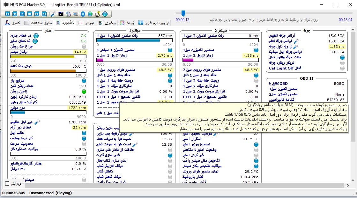Open the در مورد نرم افزار tab
Image resolution: width=357 pixels, height=198 pixels.
[x=154, y=23]
